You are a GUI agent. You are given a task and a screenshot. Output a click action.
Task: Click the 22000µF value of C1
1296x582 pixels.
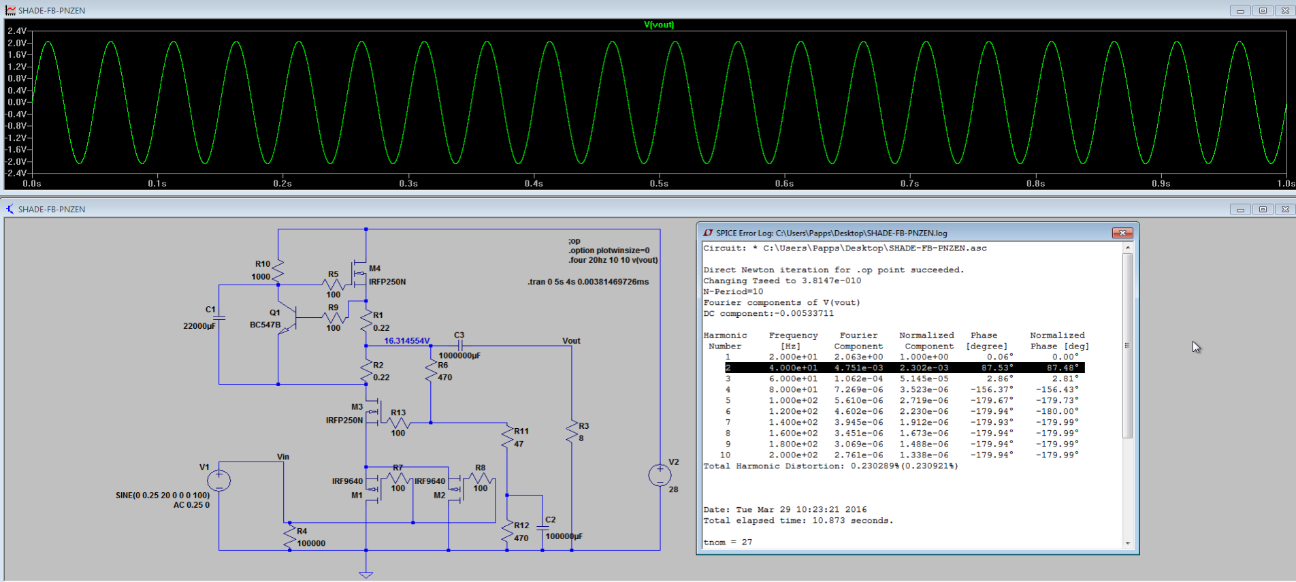click(x=199, y=326)
